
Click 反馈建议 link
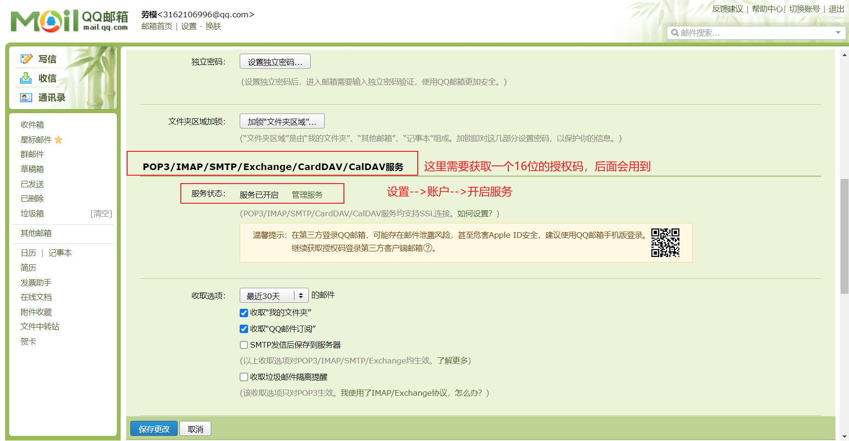tap(728, 9)
